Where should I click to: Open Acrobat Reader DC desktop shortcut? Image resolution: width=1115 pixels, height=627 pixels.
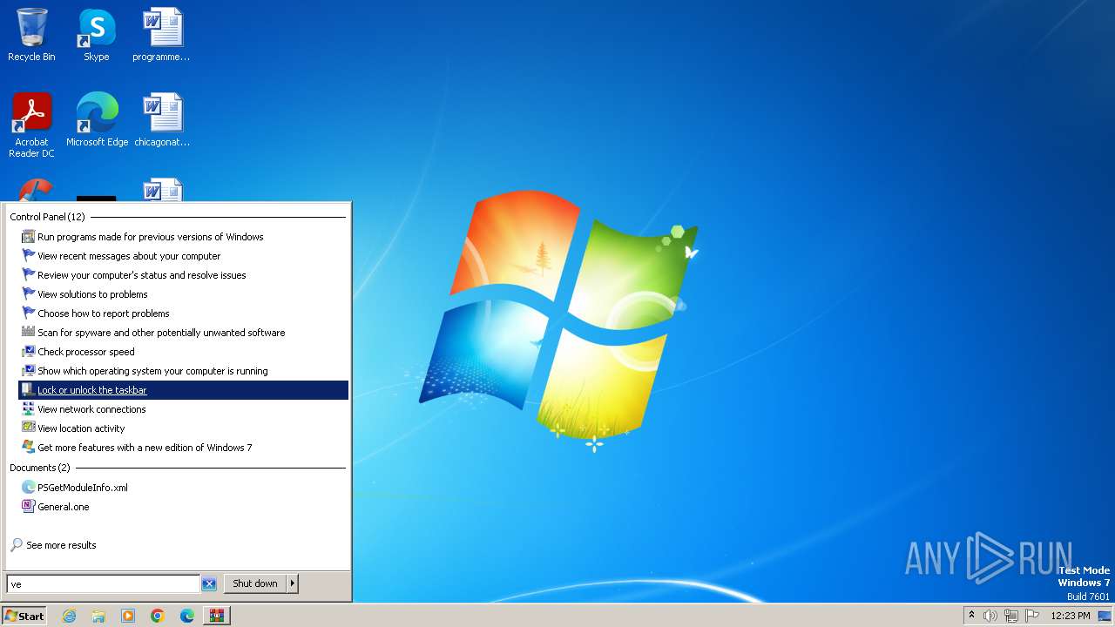pyautogui.click(x=31, y=125)
